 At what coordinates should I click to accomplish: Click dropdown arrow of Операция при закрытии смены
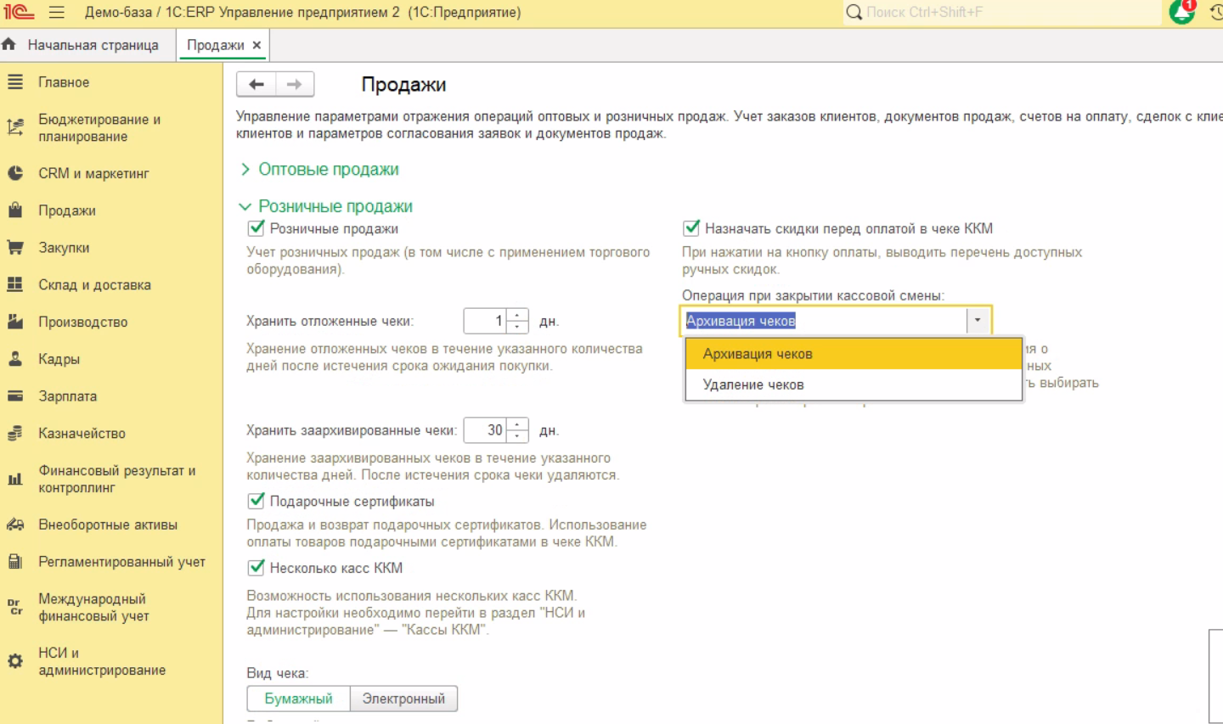[x=978, y=321]
